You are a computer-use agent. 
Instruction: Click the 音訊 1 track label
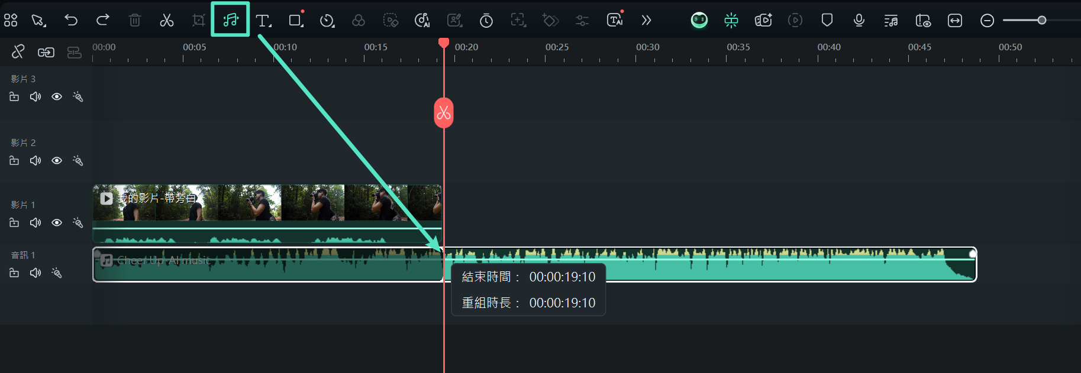tap(23, 255)
